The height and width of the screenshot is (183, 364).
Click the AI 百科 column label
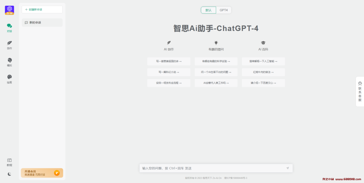(263, 49)
